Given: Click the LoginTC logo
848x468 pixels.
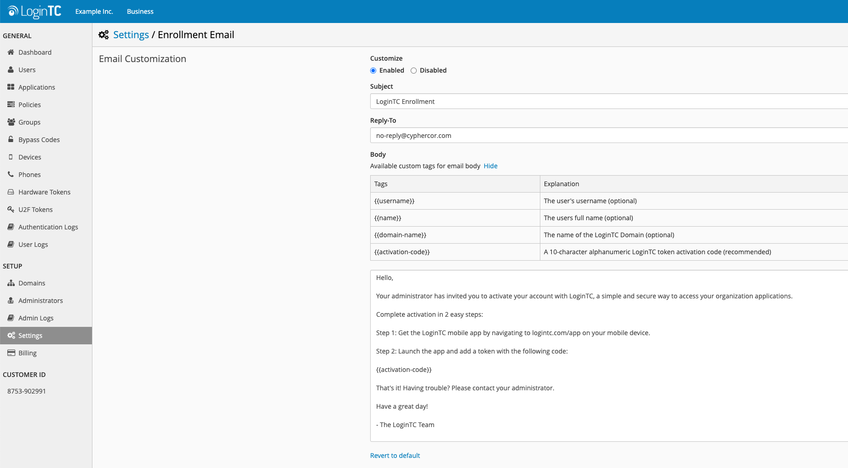Looking at the screenshot, I should (x=34, y=11).
